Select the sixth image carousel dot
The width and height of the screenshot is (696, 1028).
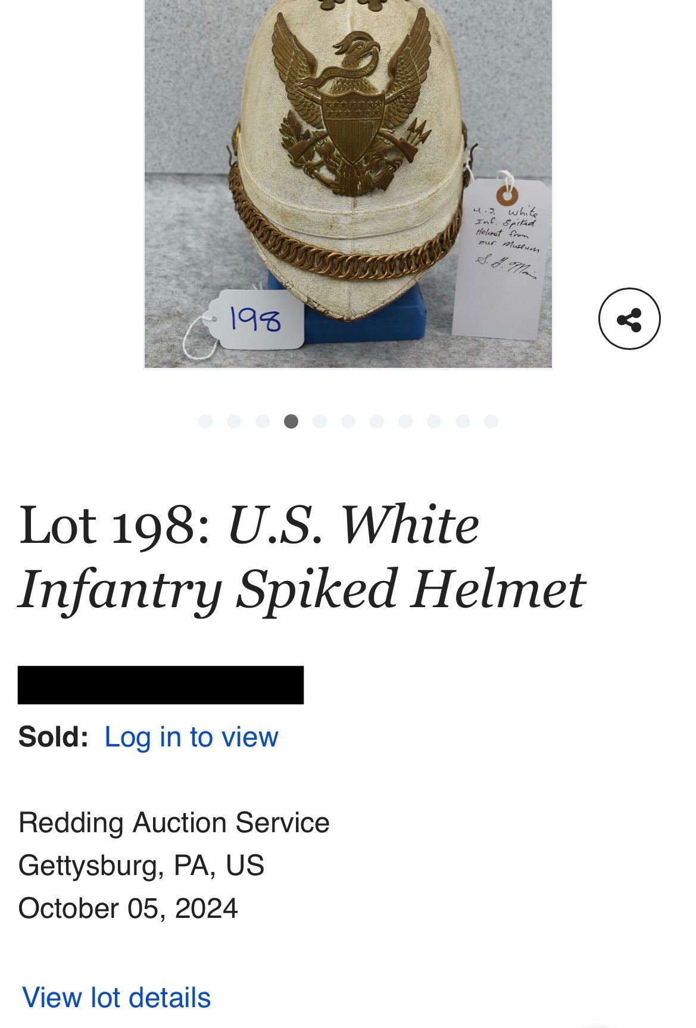[x=348, y=421]
